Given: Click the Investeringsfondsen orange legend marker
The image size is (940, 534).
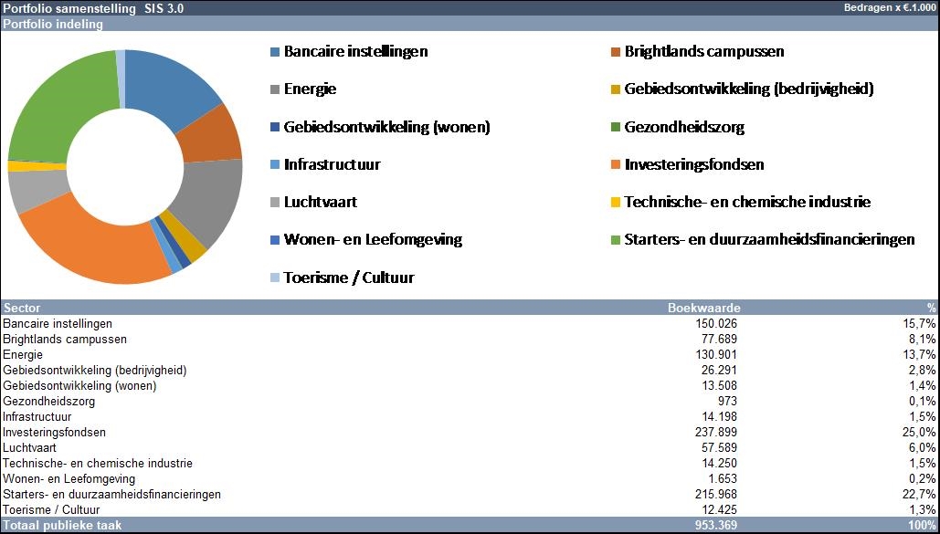Looking at the screenshot, I should click(617, 165).
